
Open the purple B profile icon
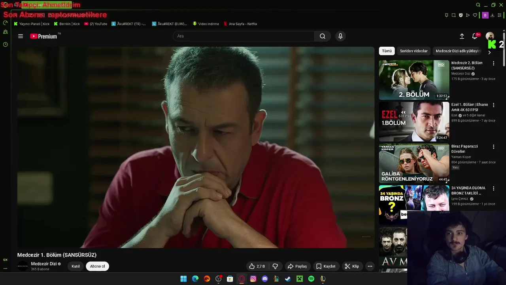(x=485, y=15)
